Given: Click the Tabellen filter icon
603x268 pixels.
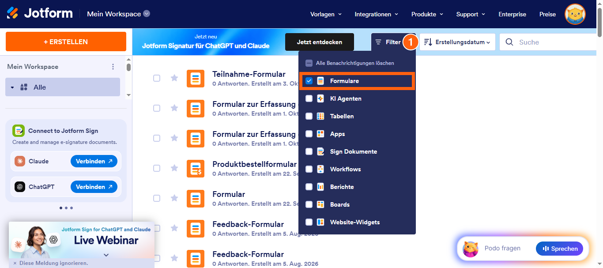Looking at the screenshot, I should coord(321,116).
